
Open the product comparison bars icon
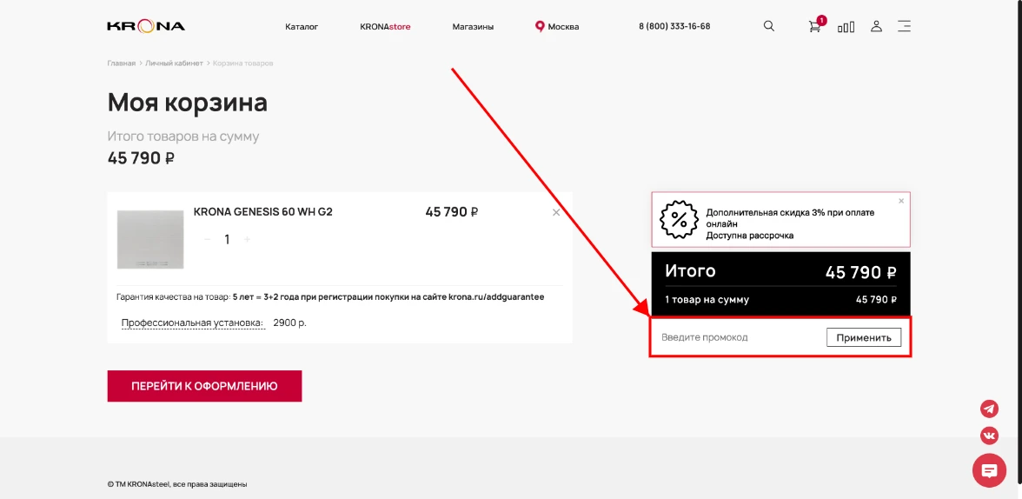tap(846, 27)
